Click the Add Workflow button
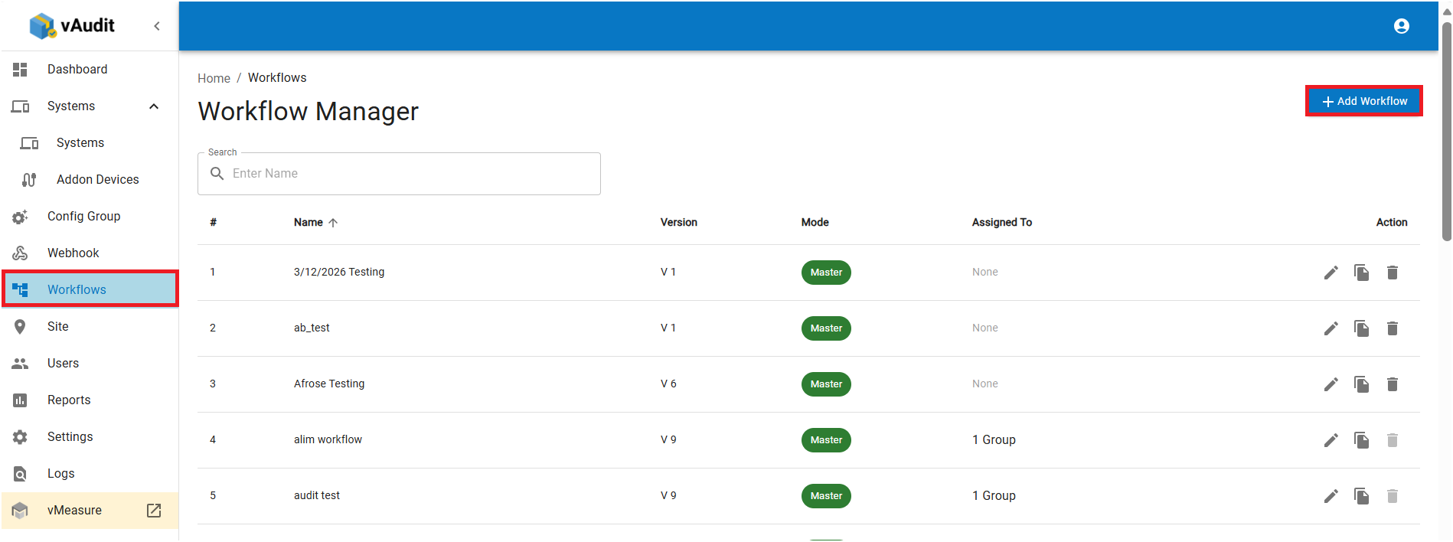The width and height of the screenshot is (1453, 542). pyautogui.click(x=1363, y=101)
